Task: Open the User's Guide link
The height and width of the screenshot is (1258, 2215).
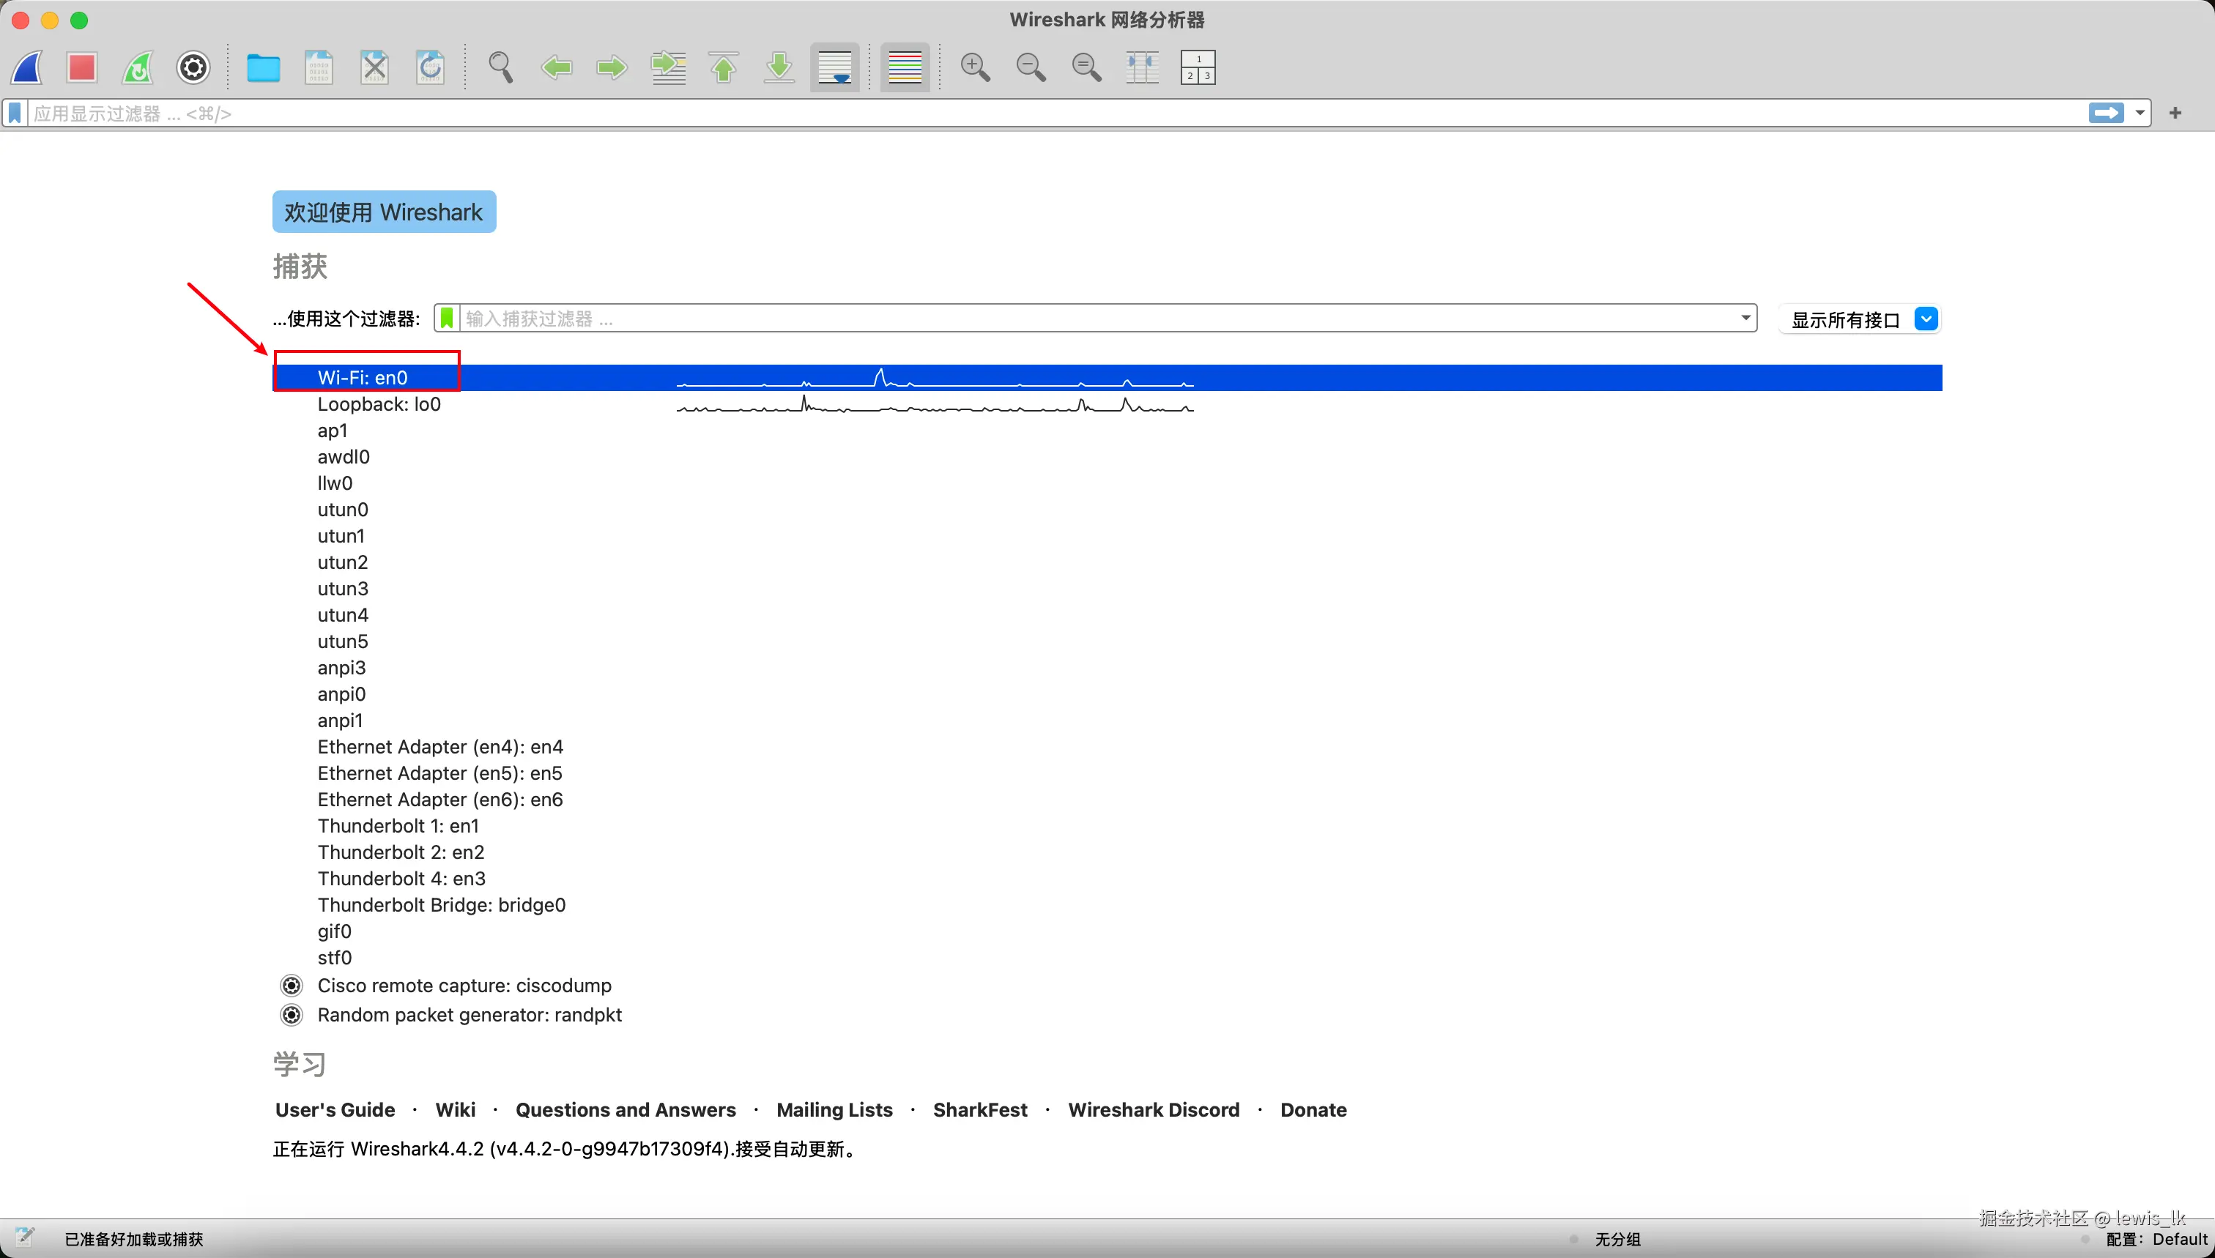Action: (335, 1109)
